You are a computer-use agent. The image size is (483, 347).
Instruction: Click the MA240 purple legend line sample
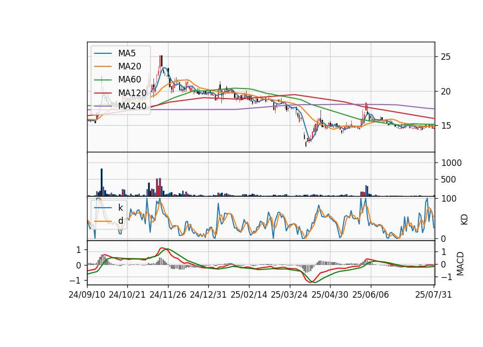pyautogui.click(x=103, y=106)
